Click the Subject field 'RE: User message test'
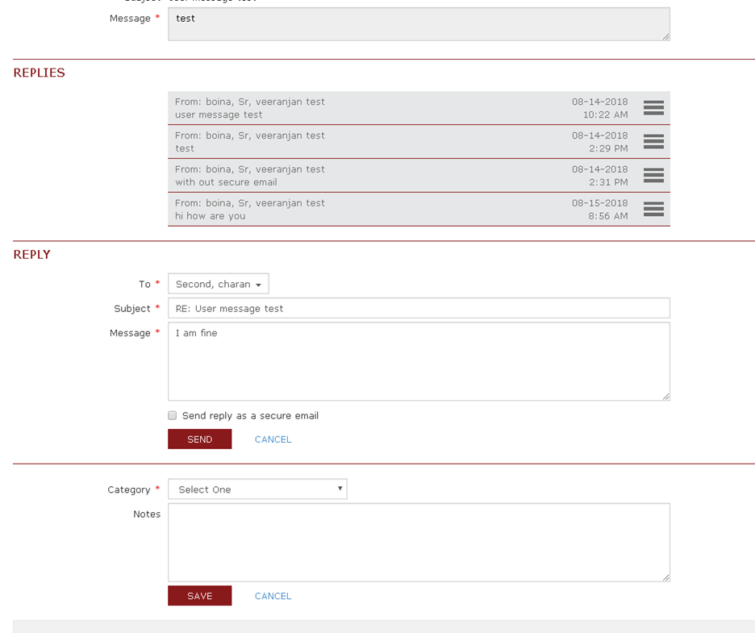755x633 pixels. click(x=419, y=308)
